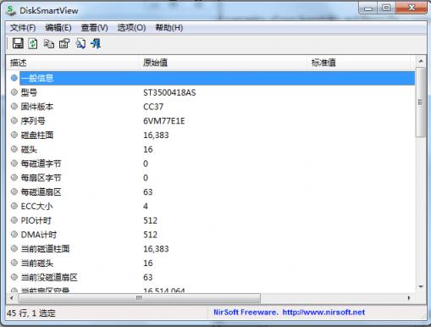Image resolution: width=431 pixels, height=327 pixels.
Task: Minimize the DiskSmartView window
Action: click(x=368, y=8)
